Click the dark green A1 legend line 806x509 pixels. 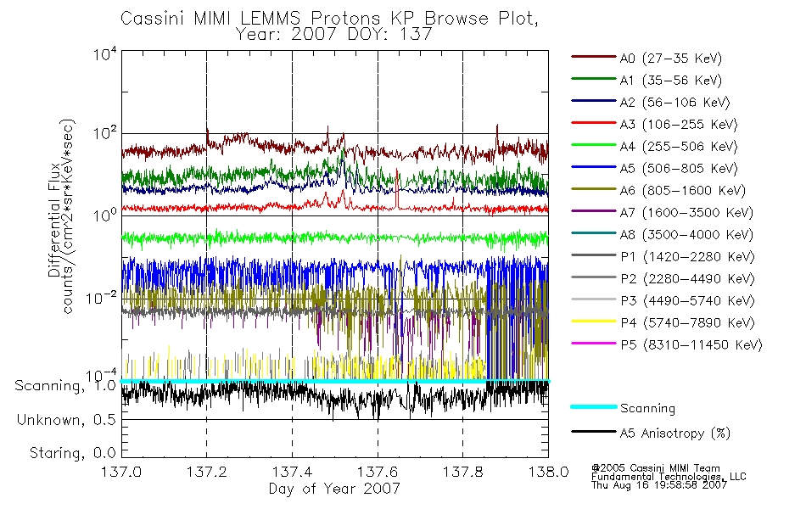pyautogui.click(x=593, y=79)
